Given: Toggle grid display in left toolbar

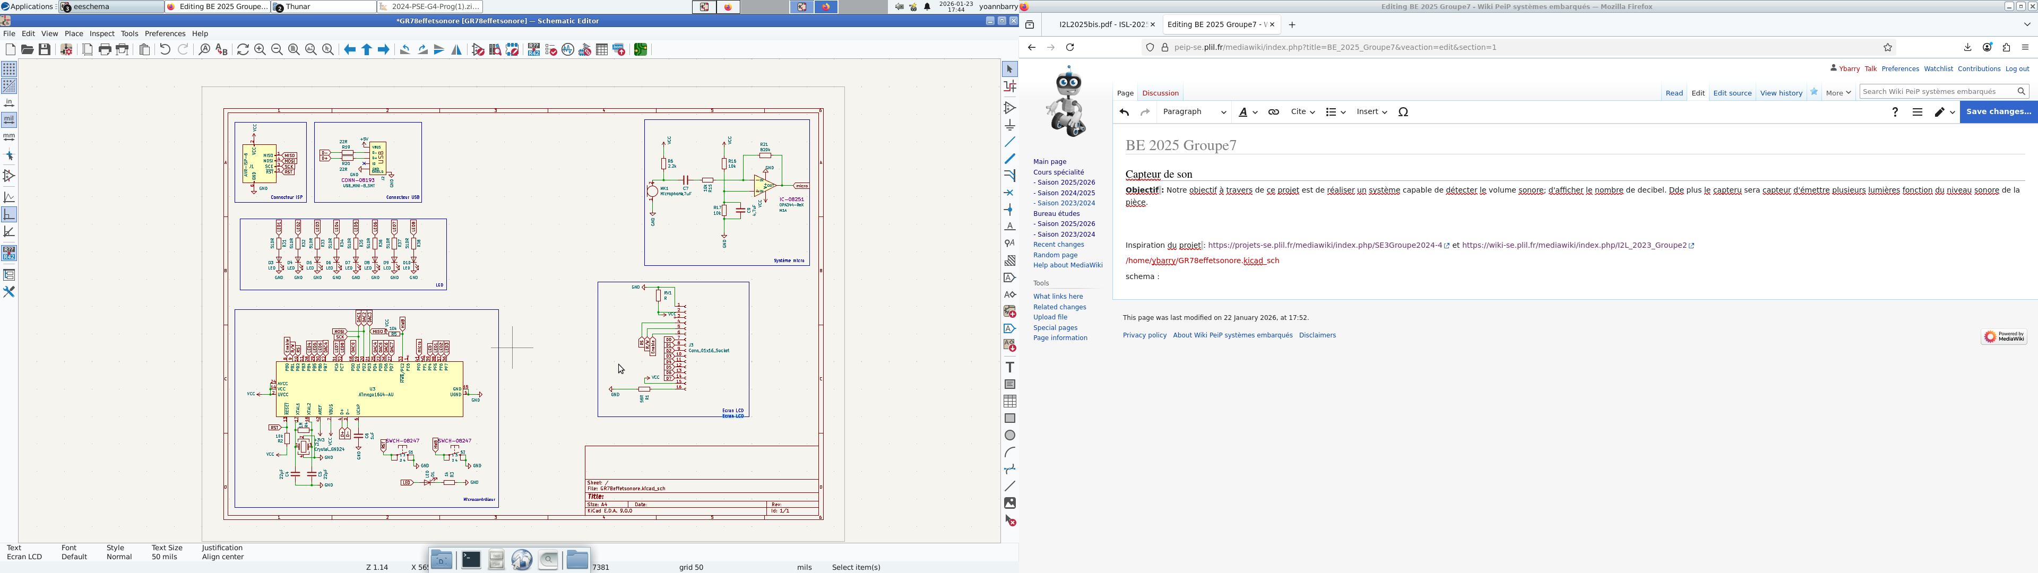Looking at the screenshot, I should pos(10,69).
